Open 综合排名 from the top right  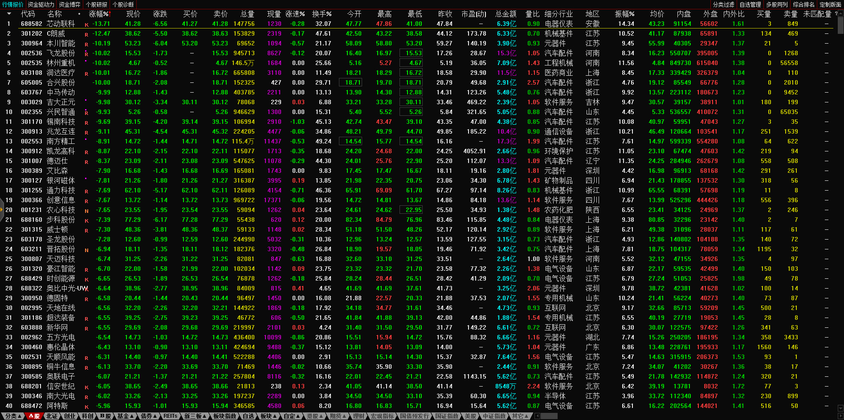(x=803, y=4)
